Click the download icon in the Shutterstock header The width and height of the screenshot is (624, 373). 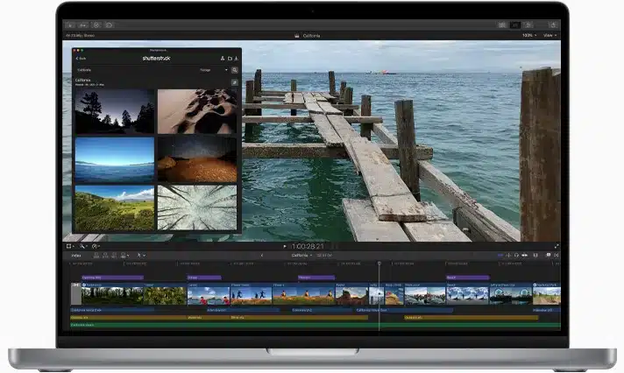pos(236,59)
